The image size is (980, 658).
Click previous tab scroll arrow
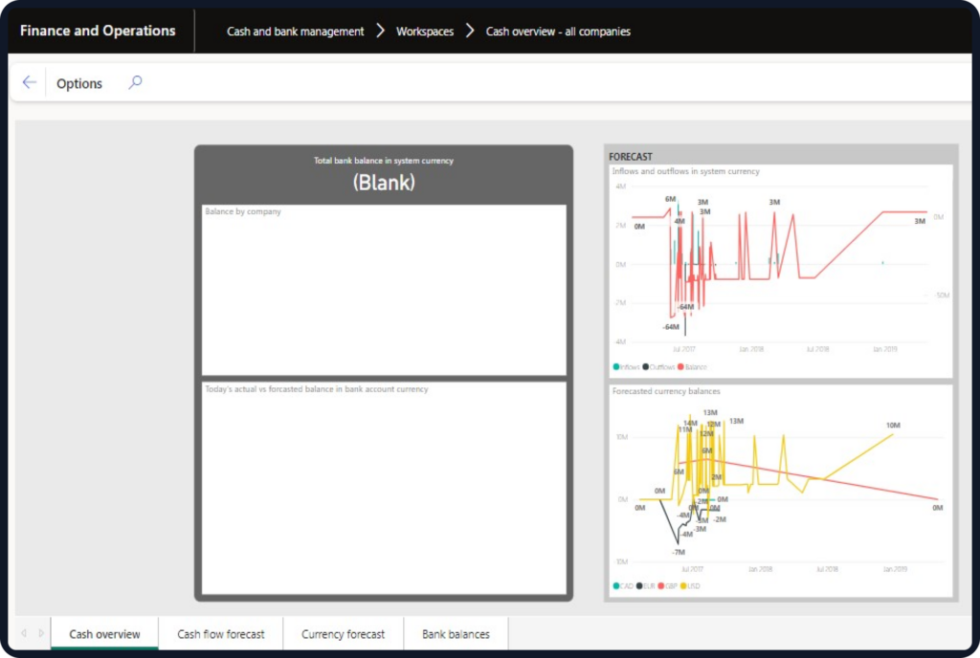[24, 633]
